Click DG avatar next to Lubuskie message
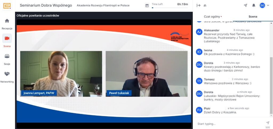This screenshot has height=129, width=273. (199, 94)
